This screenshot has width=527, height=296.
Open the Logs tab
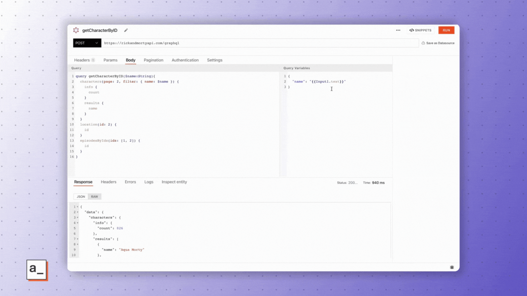pos(149,182)
